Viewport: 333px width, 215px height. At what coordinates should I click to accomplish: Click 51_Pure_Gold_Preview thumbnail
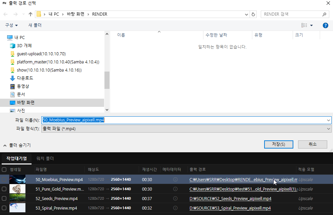pyautogui.click(x=17, y=189)
